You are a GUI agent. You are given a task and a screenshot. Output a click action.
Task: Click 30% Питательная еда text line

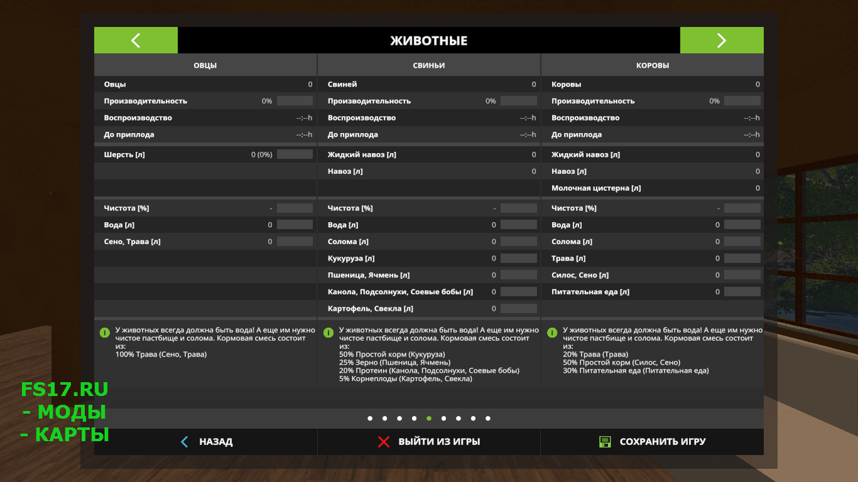tap(636, 371)
